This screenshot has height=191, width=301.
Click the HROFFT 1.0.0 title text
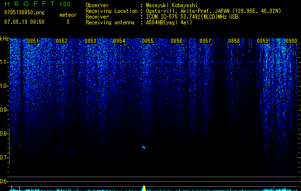(37, 4)
